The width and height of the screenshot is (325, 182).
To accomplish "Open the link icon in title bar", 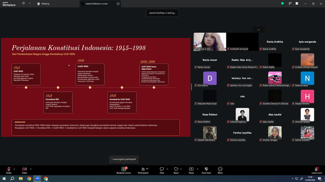I will click(290, 4).
